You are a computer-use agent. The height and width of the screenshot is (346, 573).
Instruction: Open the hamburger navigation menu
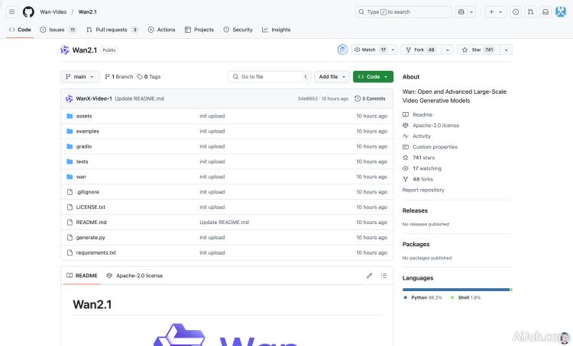coord(11,12)
